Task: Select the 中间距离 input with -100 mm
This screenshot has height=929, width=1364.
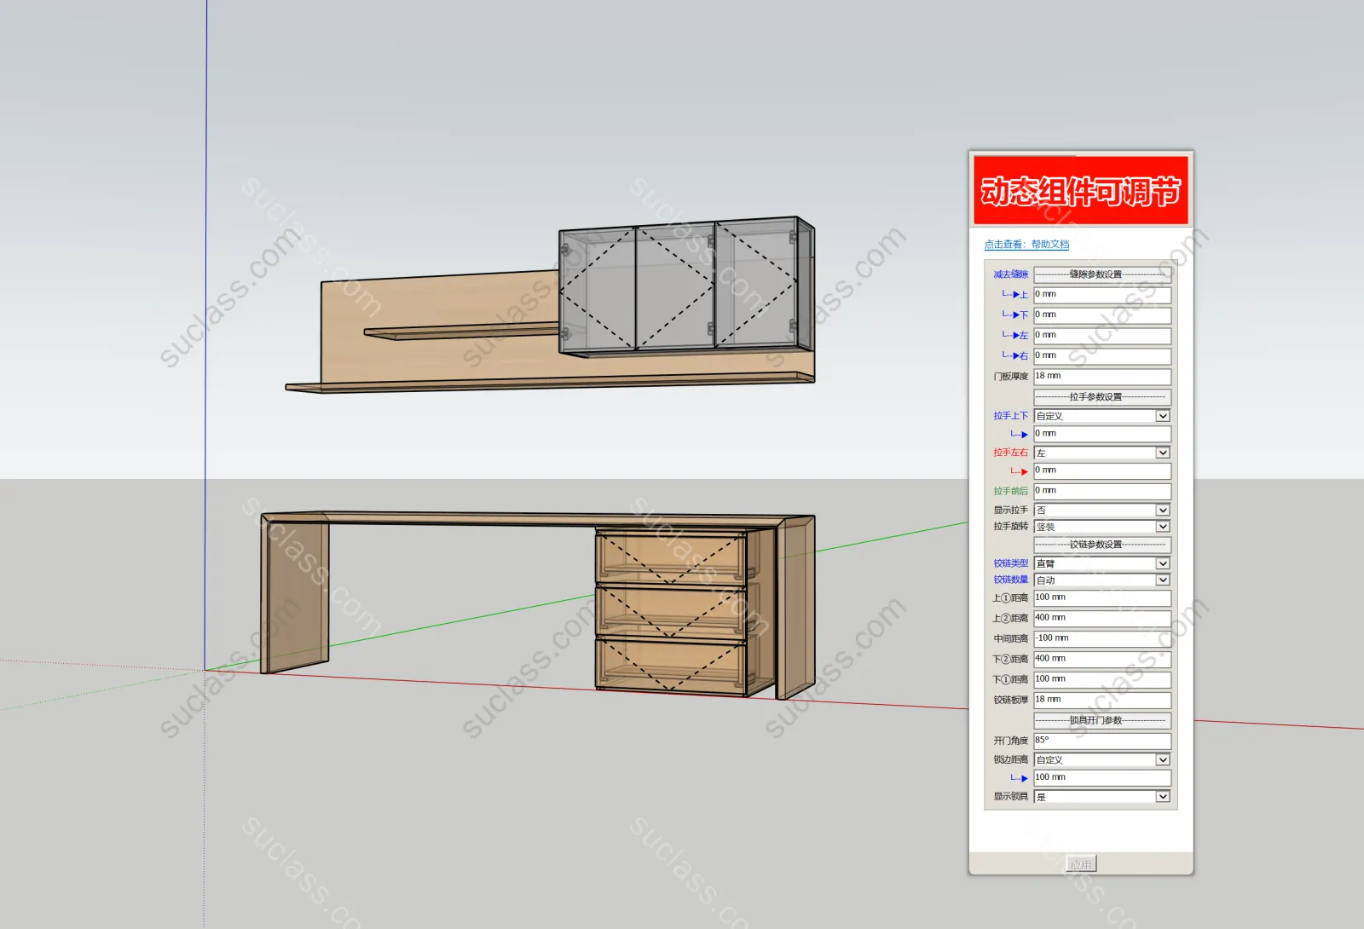Action: tap(1101, 638)
